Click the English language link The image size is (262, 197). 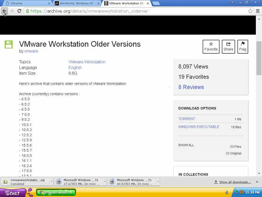(x=75, y=68)
